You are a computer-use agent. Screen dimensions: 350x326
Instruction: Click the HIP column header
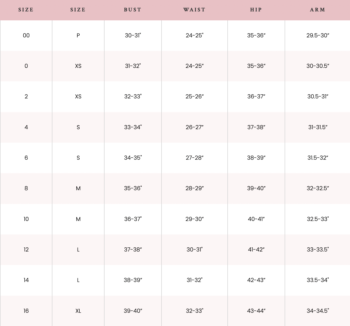(256, 10)
